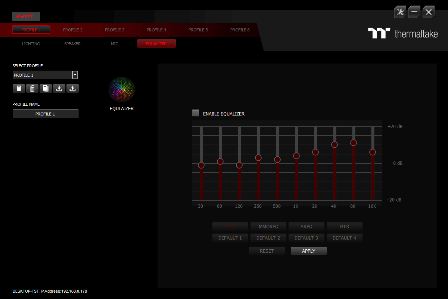This screenshot has height=299, width=448.
Task: Click the colorful equalizer sphere icon
Action: (x=121, y=90)
